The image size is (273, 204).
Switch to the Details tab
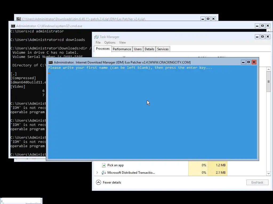(149, 49)
